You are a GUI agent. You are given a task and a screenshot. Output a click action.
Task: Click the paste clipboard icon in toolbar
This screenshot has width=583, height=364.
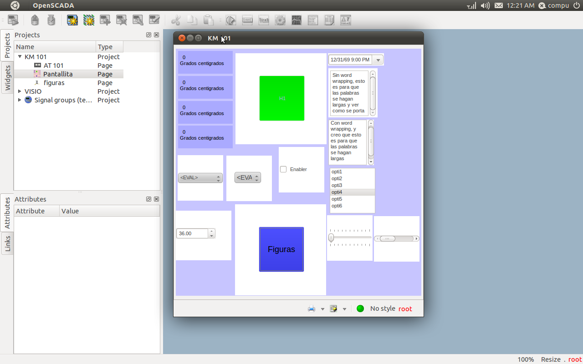tap(209, 20)
